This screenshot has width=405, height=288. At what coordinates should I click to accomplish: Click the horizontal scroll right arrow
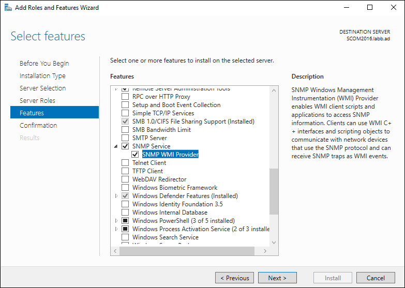[265, 251]
